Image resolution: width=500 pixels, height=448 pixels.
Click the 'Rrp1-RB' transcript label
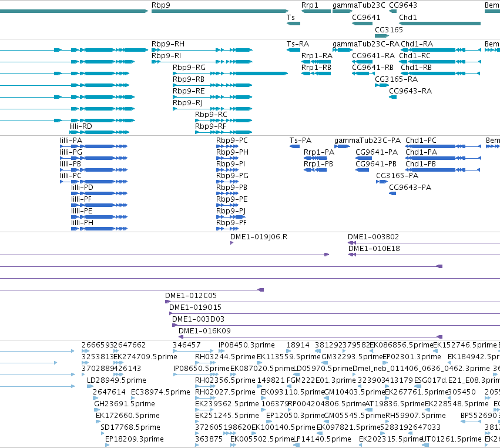point(316,68)
